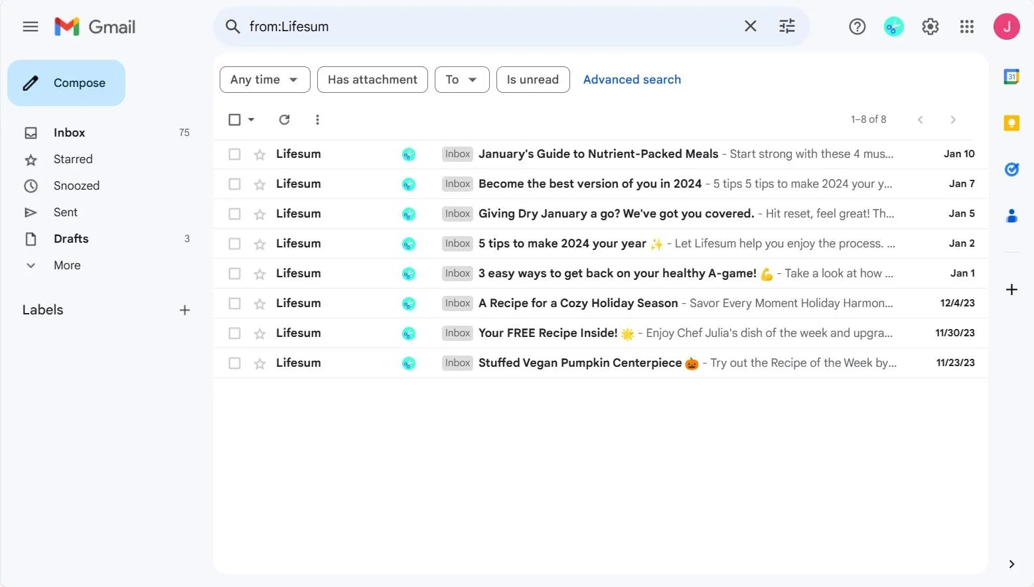1034x587 pixels.
Task: Open the Snoozed mailbox
Action: [76, 186]
